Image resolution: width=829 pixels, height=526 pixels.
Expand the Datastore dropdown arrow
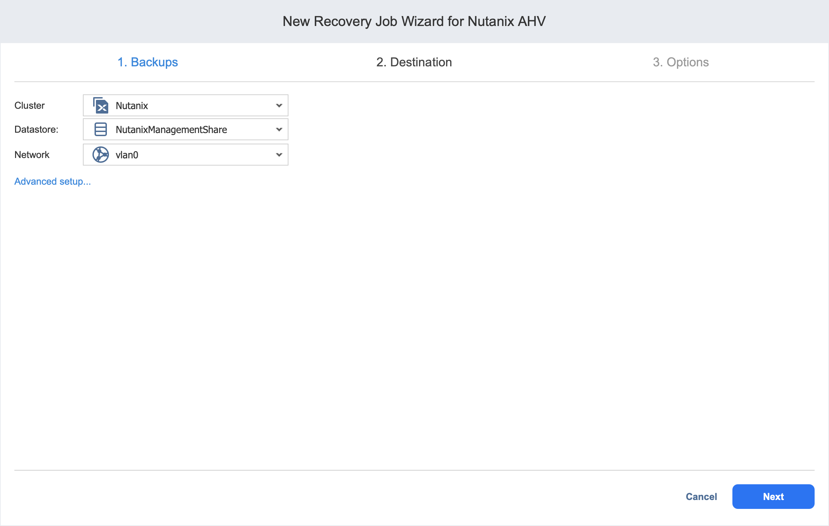(279, 130)
